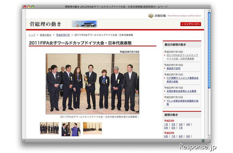Open the 福島県下訪問 sidebar link

pos(173,68)
